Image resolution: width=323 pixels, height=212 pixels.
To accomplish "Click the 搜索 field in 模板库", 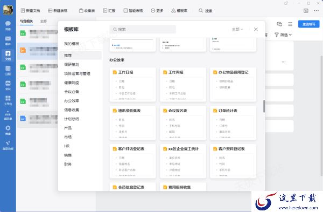I will click(x=143, y=29).
